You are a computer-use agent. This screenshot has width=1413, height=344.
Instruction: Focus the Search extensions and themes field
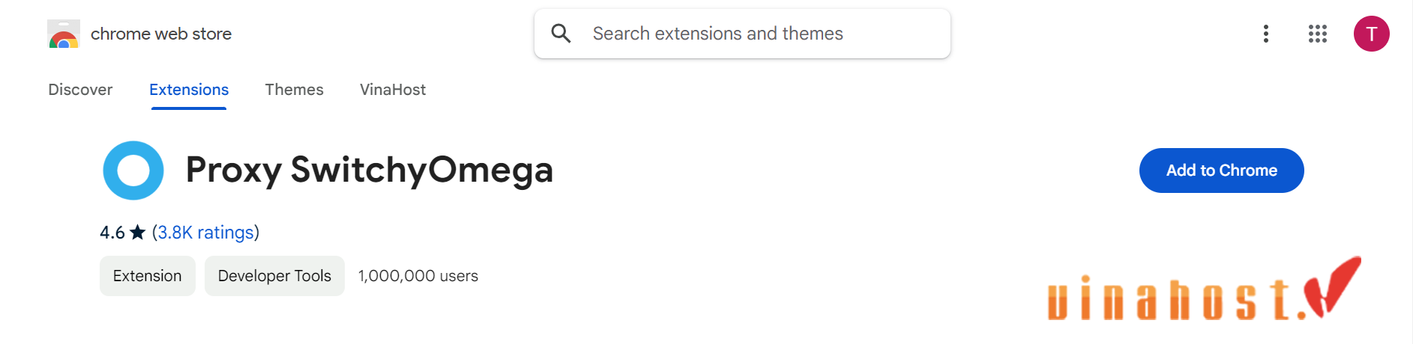click(x=742, y=34)
